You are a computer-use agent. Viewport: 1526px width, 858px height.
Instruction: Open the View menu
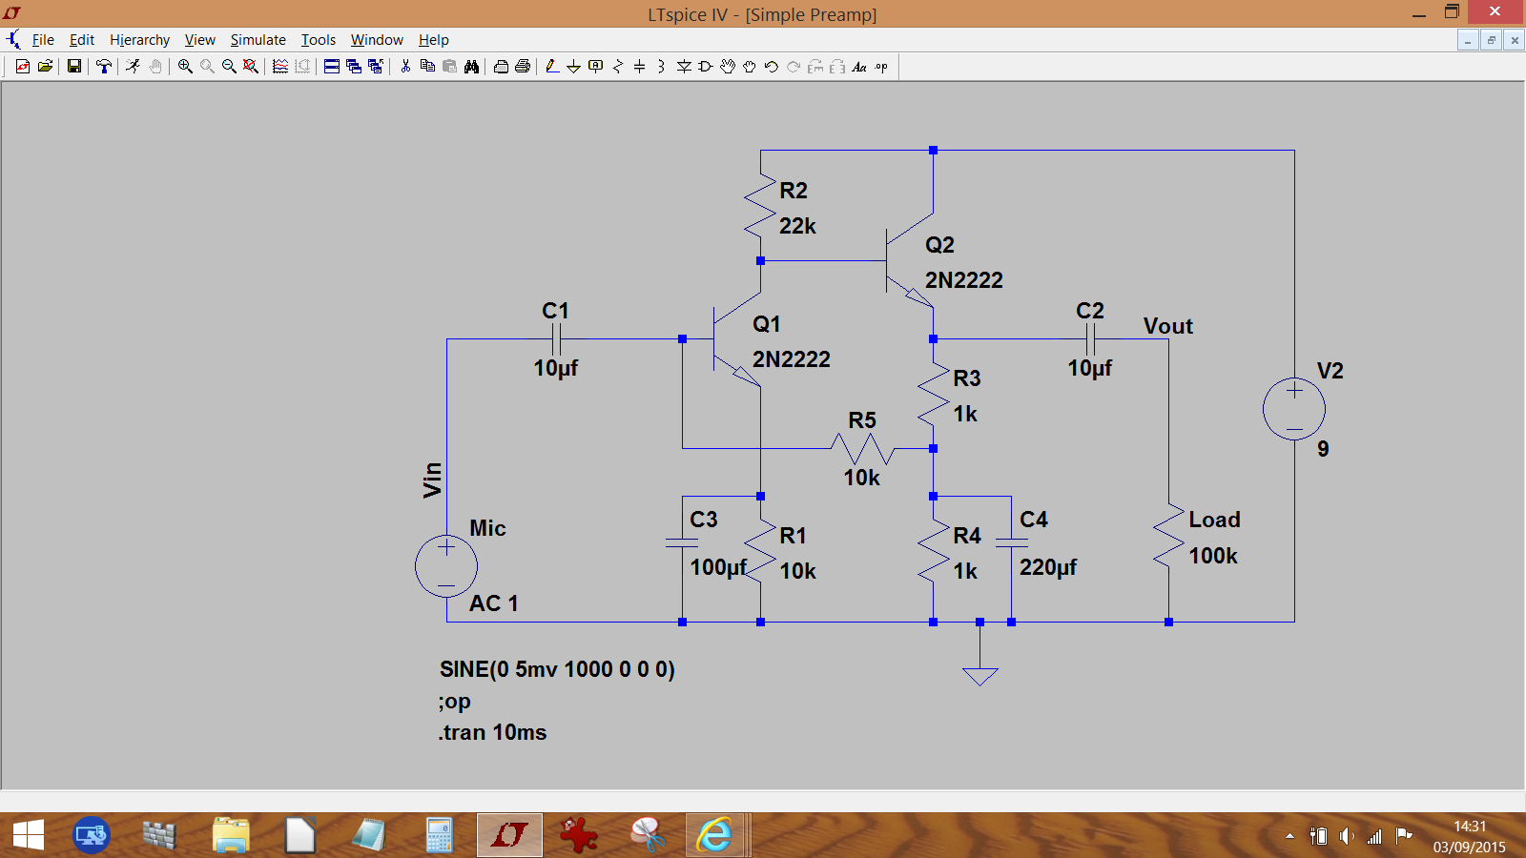(x=200, y=40)
